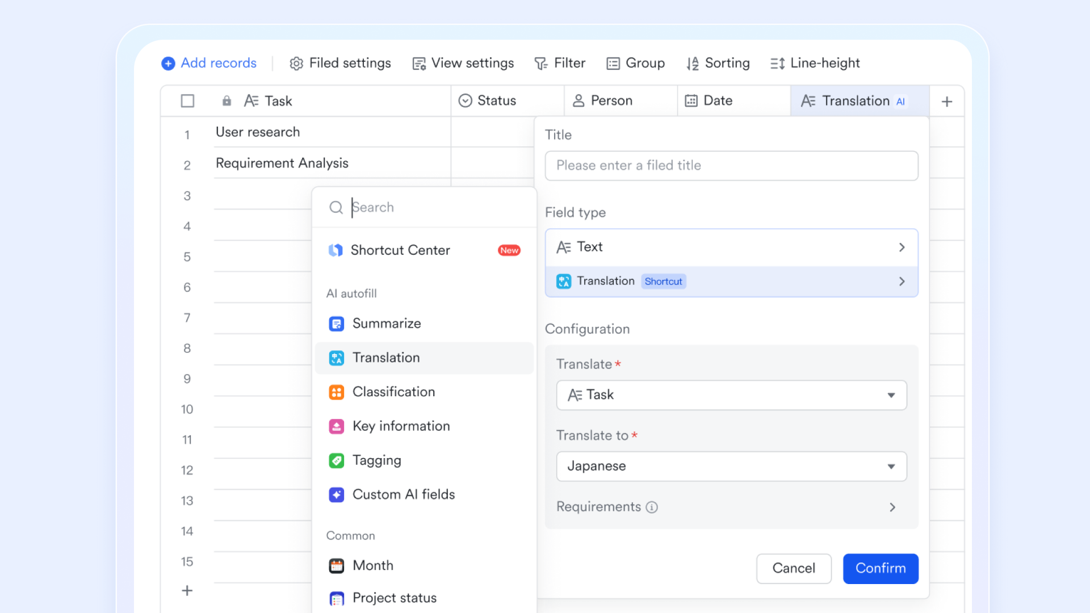The width and height of the screenshot is (1090, 613).
Task: Click the Requirement Analysis cell
Action: click(x=332, y=163)
